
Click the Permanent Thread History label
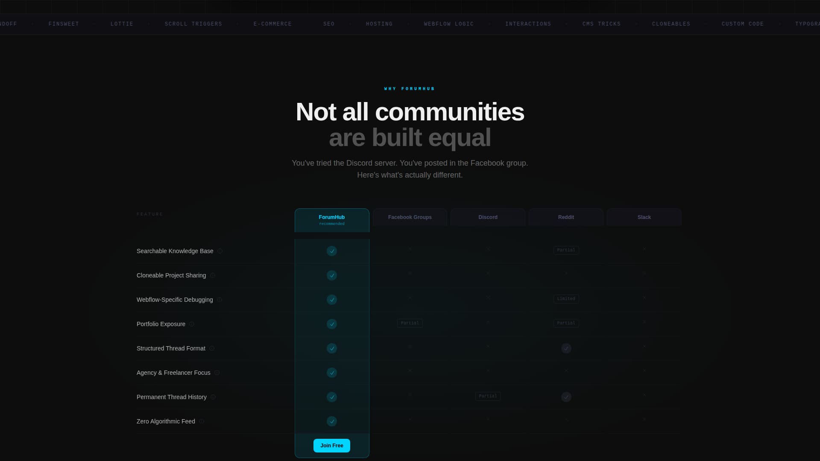coord(172,397)
